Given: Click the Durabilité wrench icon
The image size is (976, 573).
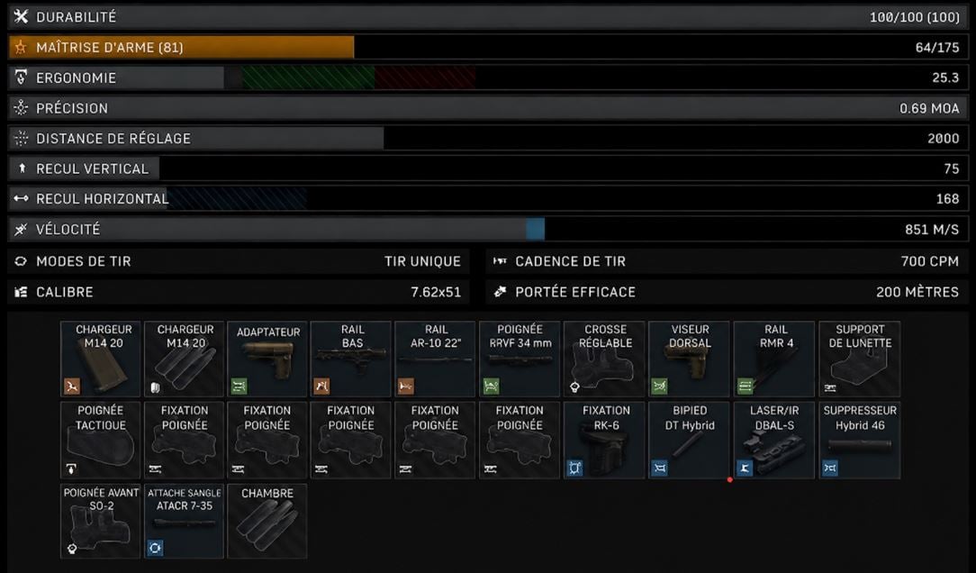Looking at the screenshot, I should click(x=22, y=17).
